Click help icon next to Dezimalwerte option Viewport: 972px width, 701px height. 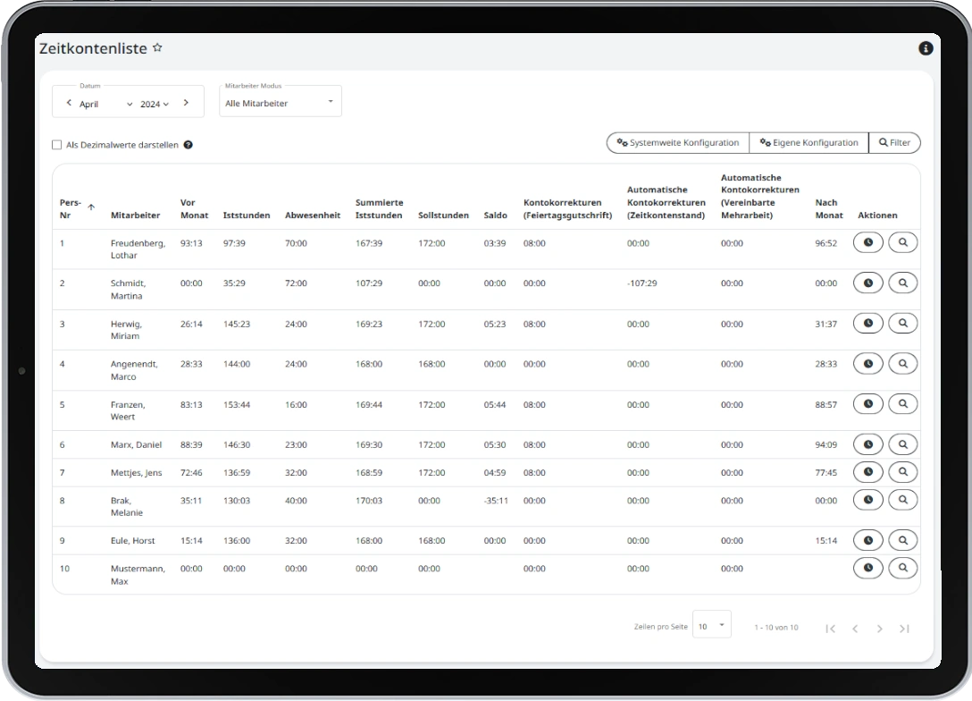click(189, 145)
